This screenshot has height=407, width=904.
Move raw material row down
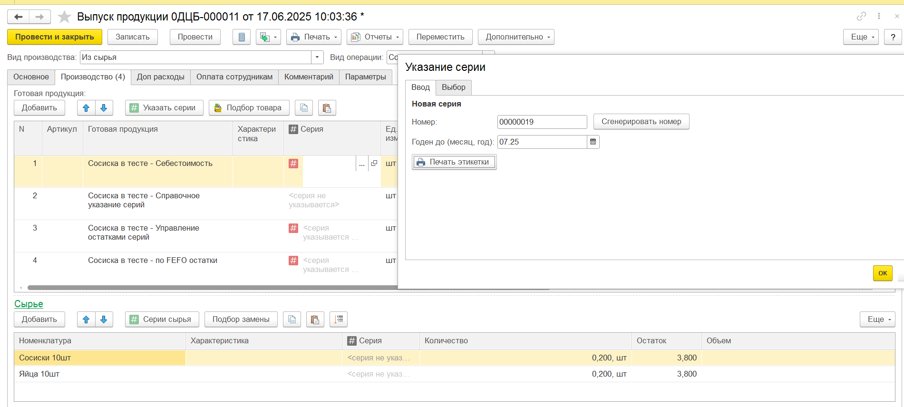tap(104, 320)
